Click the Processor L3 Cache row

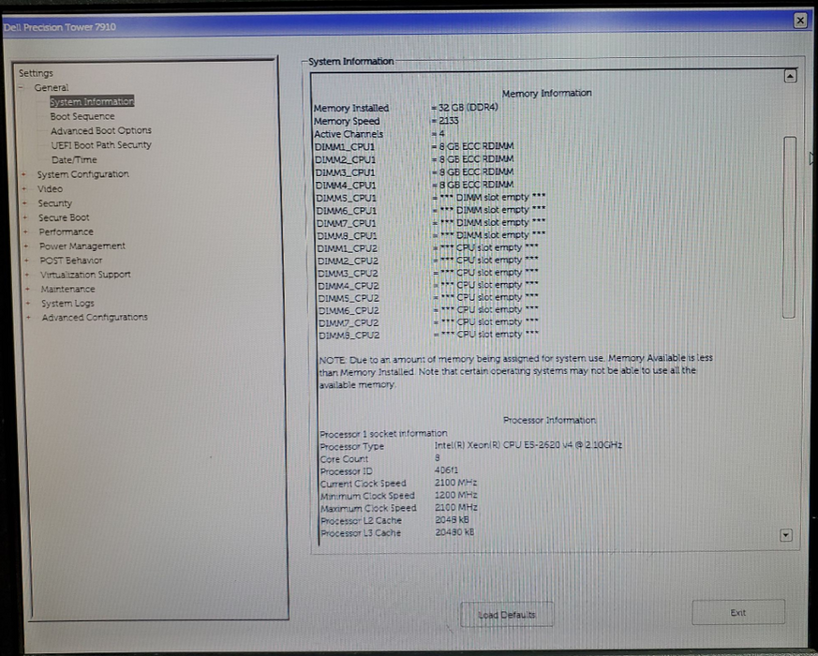click(x=397, y=533)
